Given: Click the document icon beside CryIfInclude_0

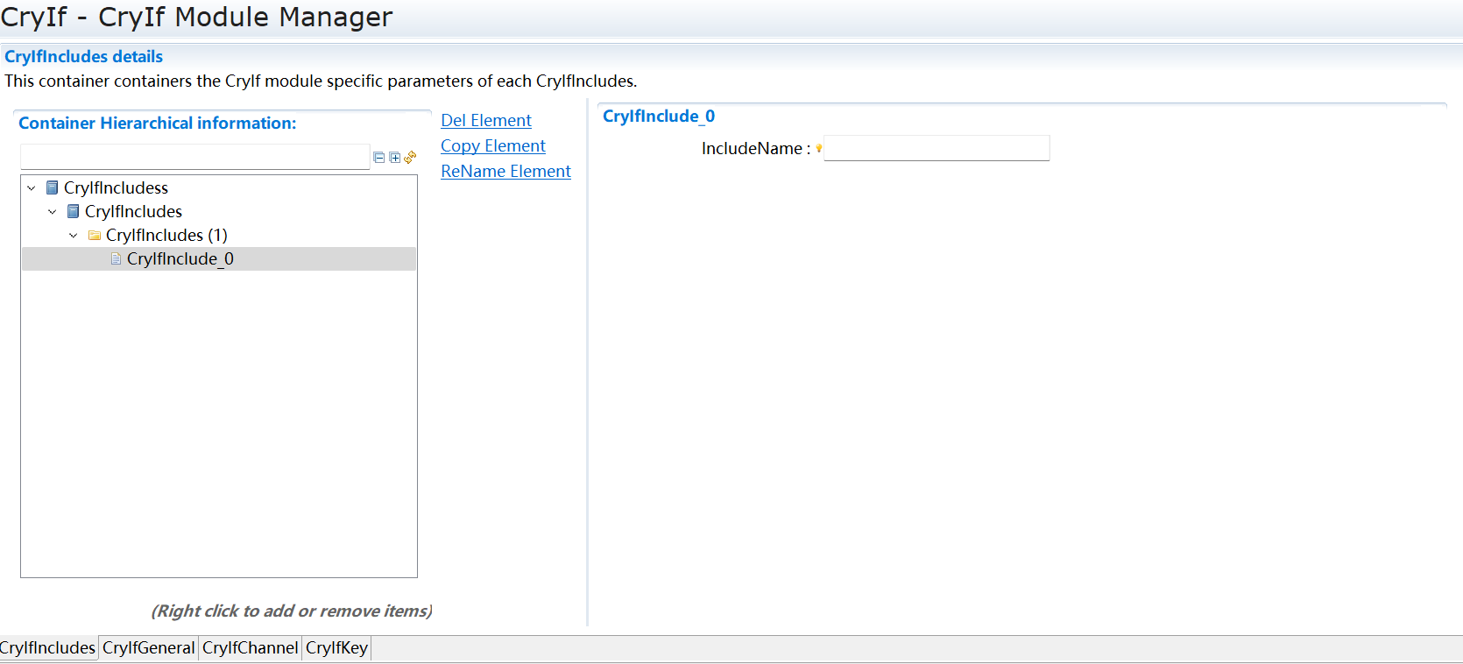Looking at the screenshot, I should 116,259.
